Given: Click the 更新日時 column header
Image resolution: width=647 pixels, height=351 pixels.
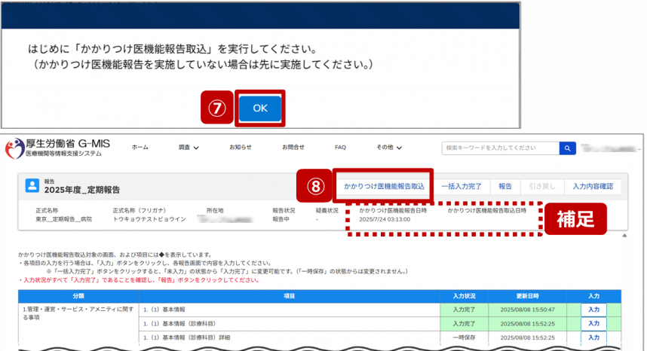Looking at the screenshot, I should [527, 296].
